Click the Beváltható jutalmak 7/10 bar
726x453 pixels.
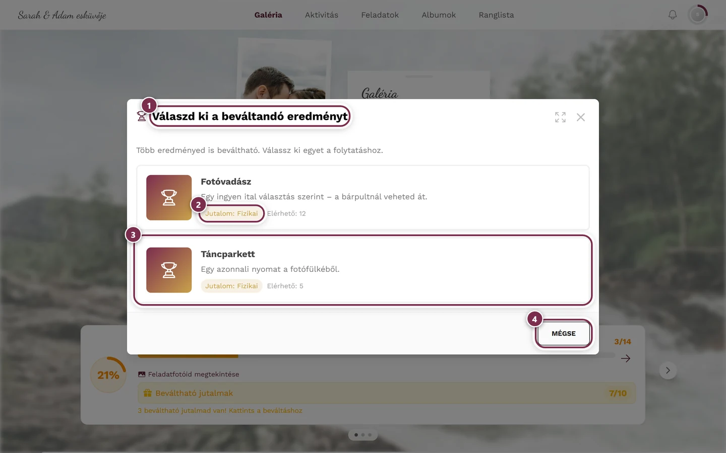(x=387, y=393)
